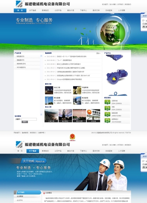This screenshot has width=147, height=203.
Task: Select 企业文化 in the About sidebar
Action: pos(20,200)
